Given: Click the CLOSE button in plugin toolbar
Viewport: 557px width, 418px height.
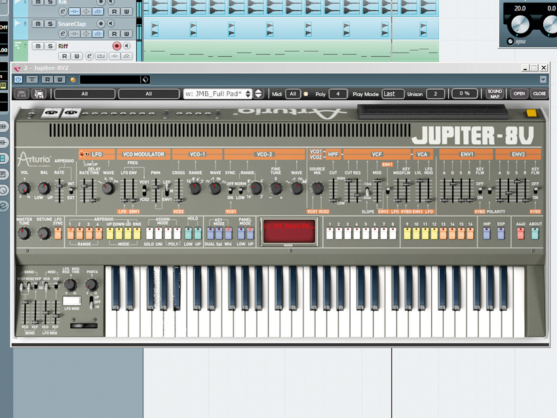Looking at the screenshot, I should coord(539,94).
